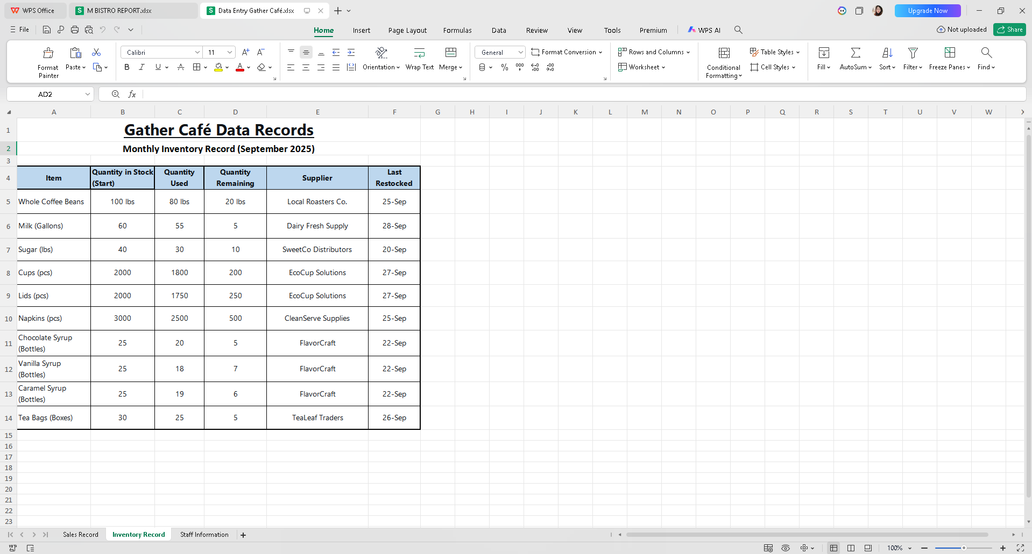Click the AutoSum sigma icon

click(x=856, y=53)
